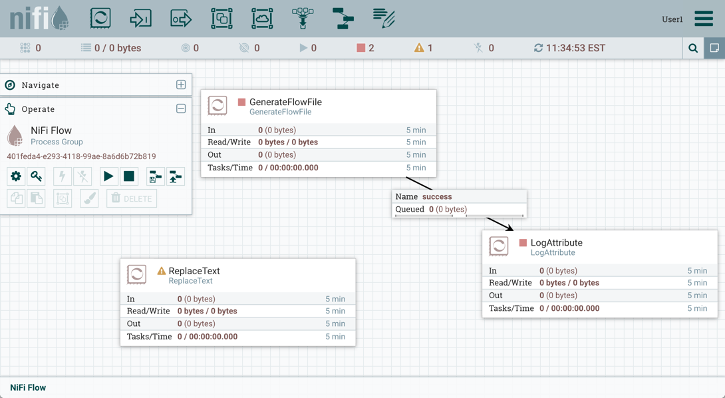Start the flow with play button
Screen dimensions: 725x398
108,176
